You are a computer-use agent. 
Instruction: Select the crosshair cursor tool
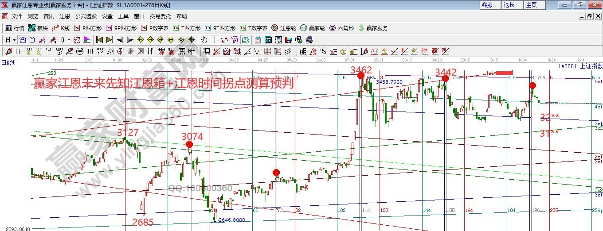(x=215, y=40)
